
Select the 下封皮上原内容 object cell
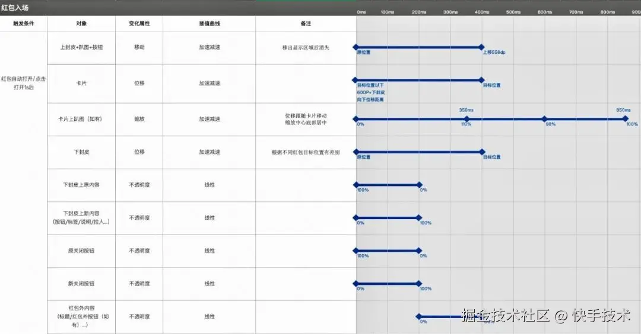pos(81,185)
